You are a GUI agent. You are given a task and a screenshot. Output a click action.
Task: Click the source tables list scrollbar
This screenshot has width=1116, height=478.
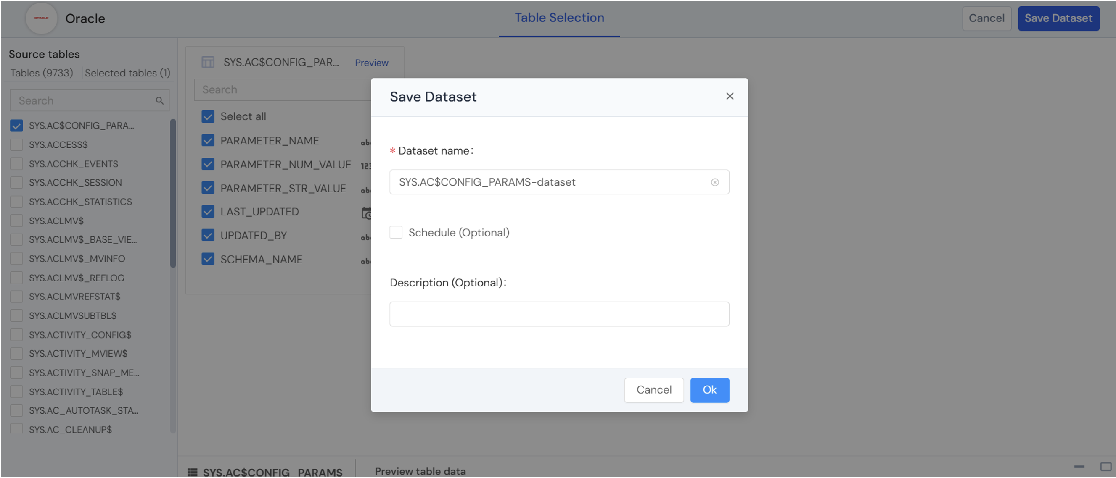(173, 193)
